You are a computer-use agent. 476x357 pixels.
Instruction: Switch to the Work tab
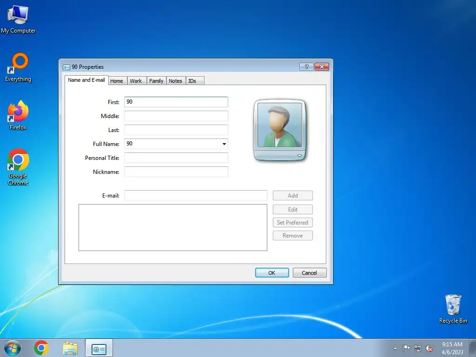coord(136,81)
